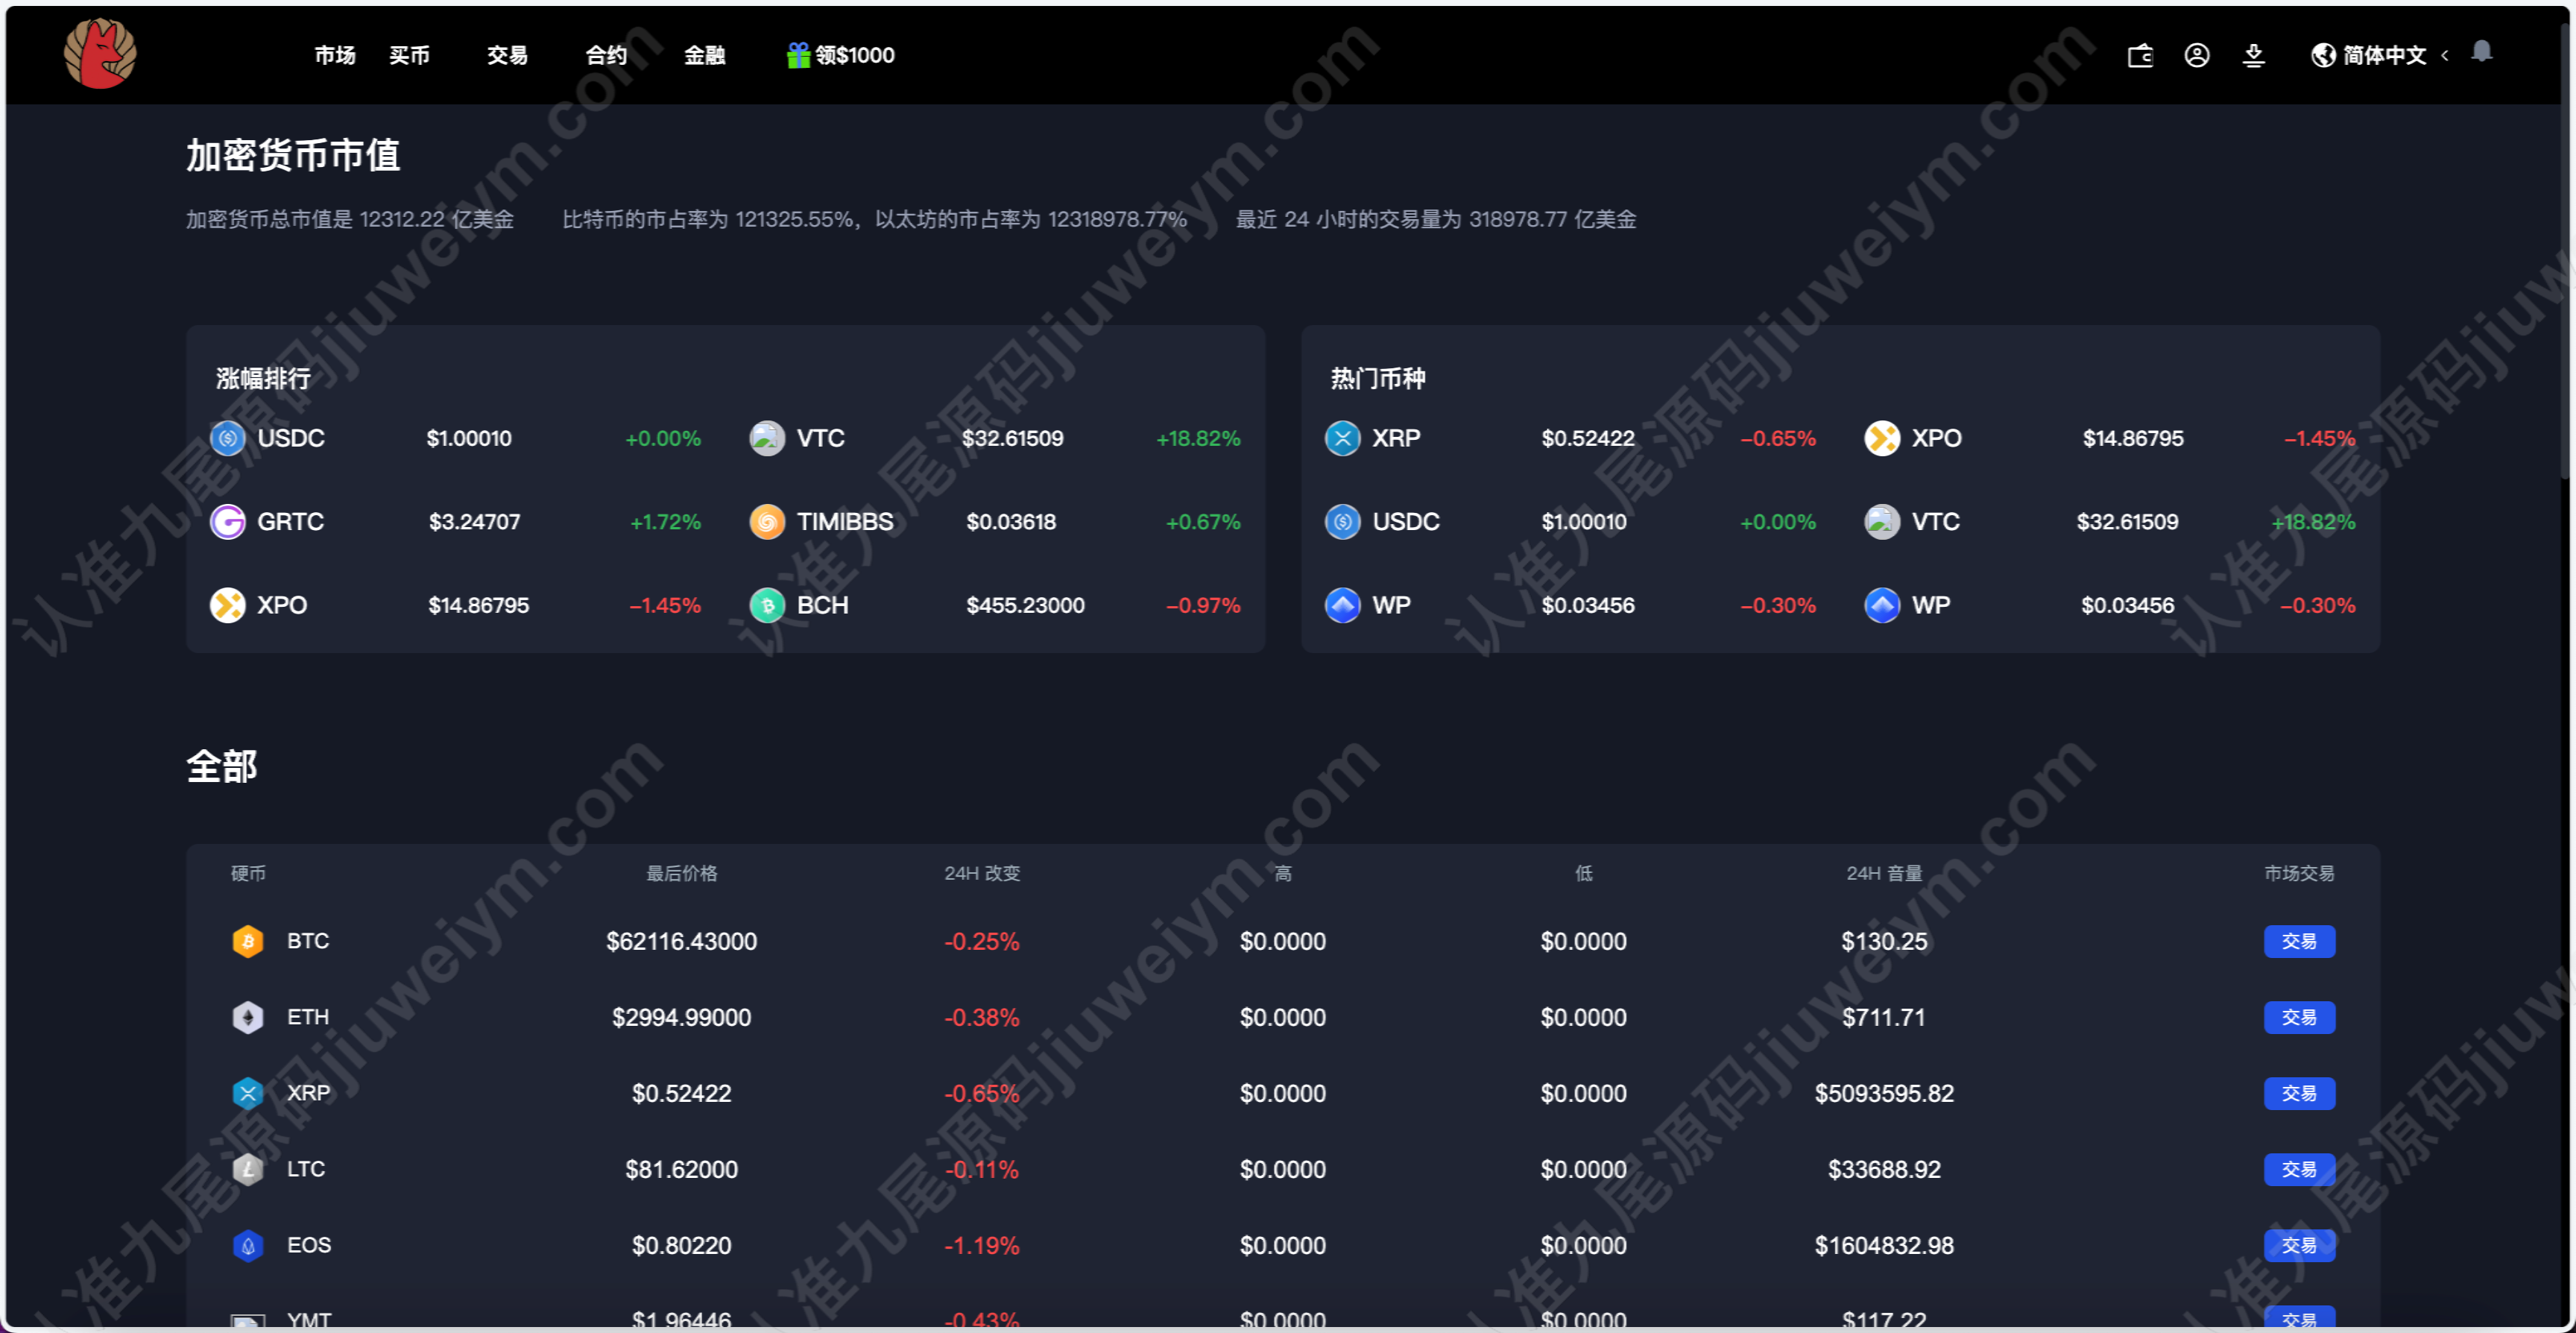The height and width of the screenshot is (1333, 2576).
Task: Open the wallet icon in header
Action: click(x=2140, y=55)
